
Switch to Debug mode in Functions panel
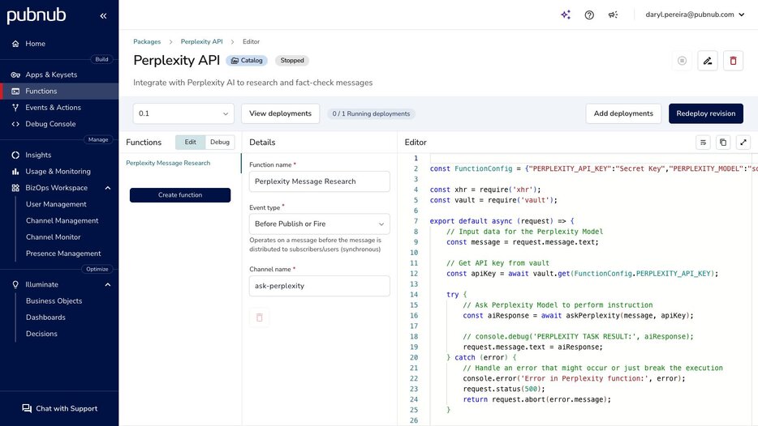click(x=220, y=142)
